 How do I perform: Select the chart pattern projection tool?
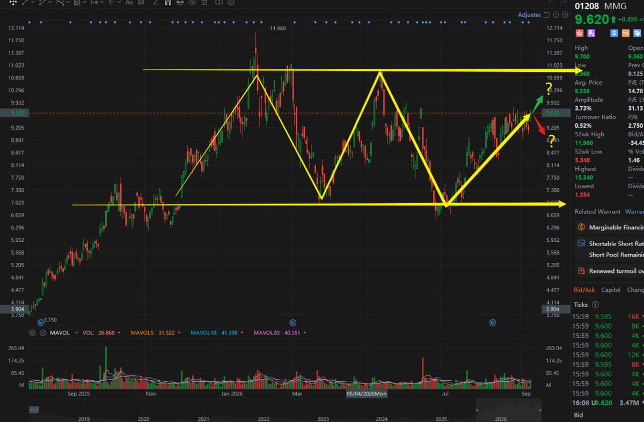click(77, 2)
